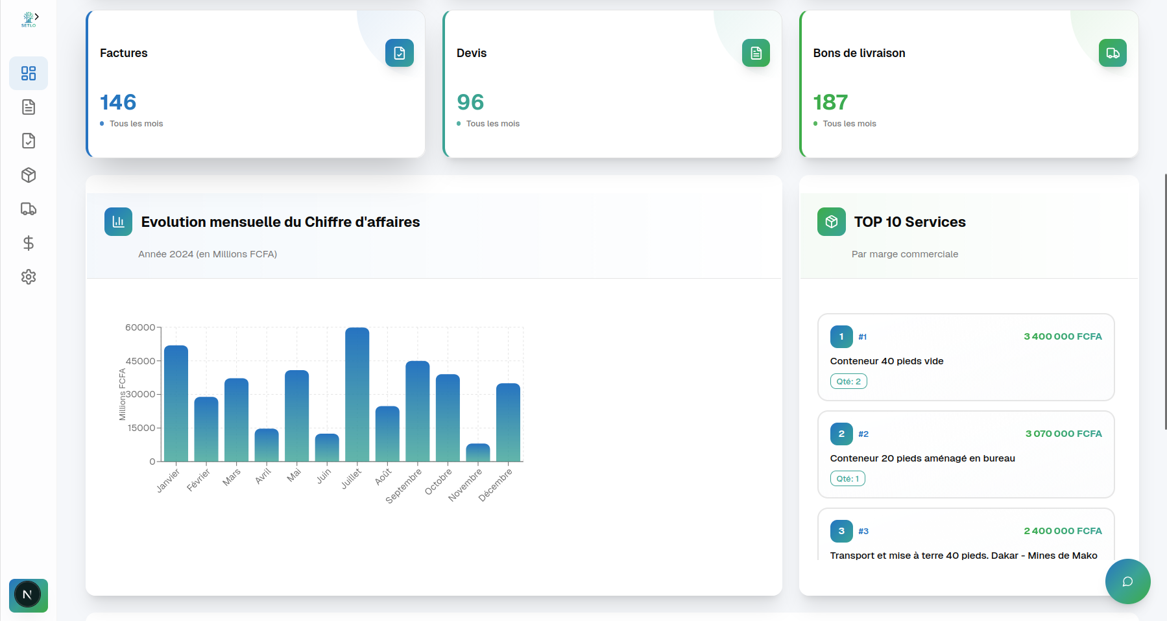Open the settings gear icon in sidebar
The width and height of the screenshot is (1167, 621).
(29, 277)
